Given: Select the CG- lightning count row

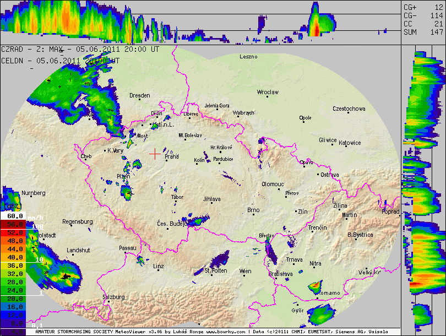Looking at the screenshot, I should click(x=423, y=15).
